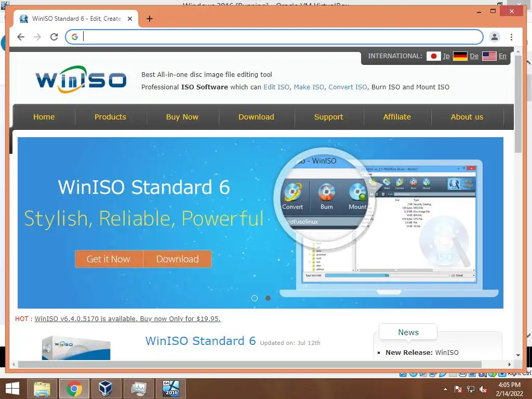This screenshot has width=532, height=399.
Task: Go to the Home menu item
Action: pyautogui.click(x=44, y=117)
